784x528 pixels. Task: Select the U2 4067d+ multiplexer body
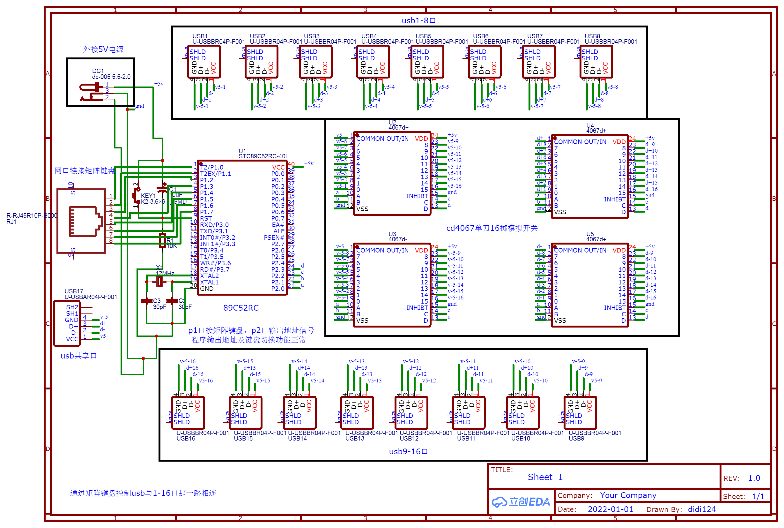coord(392,173)
